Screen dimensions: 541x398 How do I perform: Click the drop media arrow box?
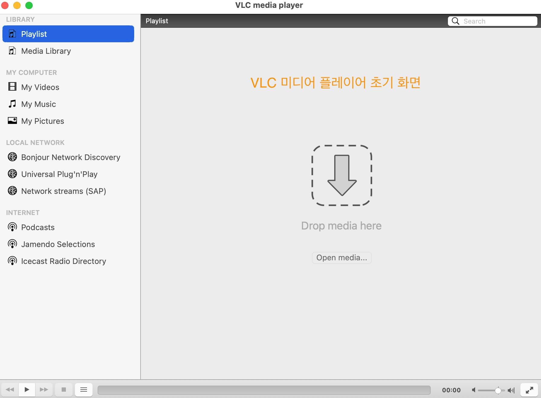(x=342, y=175)
